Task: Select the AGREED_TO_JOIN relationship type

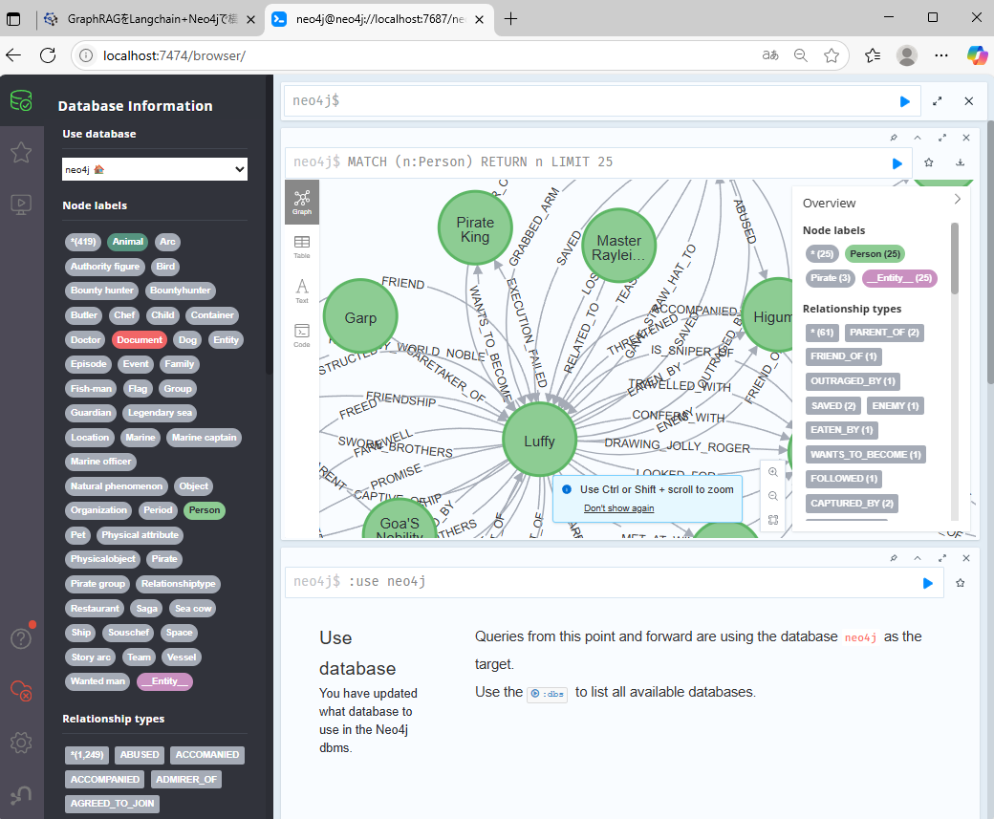Action: 112,804
